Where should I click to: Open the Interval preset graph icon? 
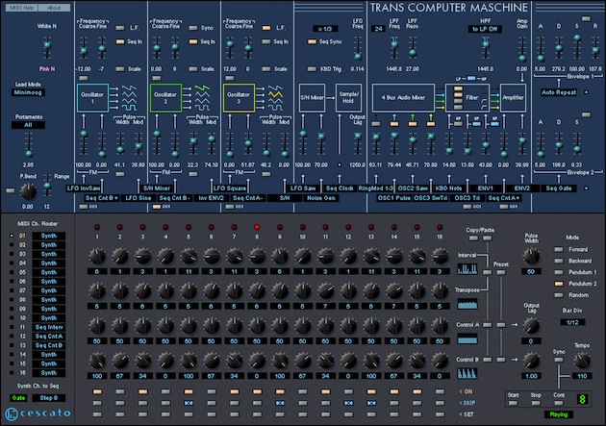point(467,269)
